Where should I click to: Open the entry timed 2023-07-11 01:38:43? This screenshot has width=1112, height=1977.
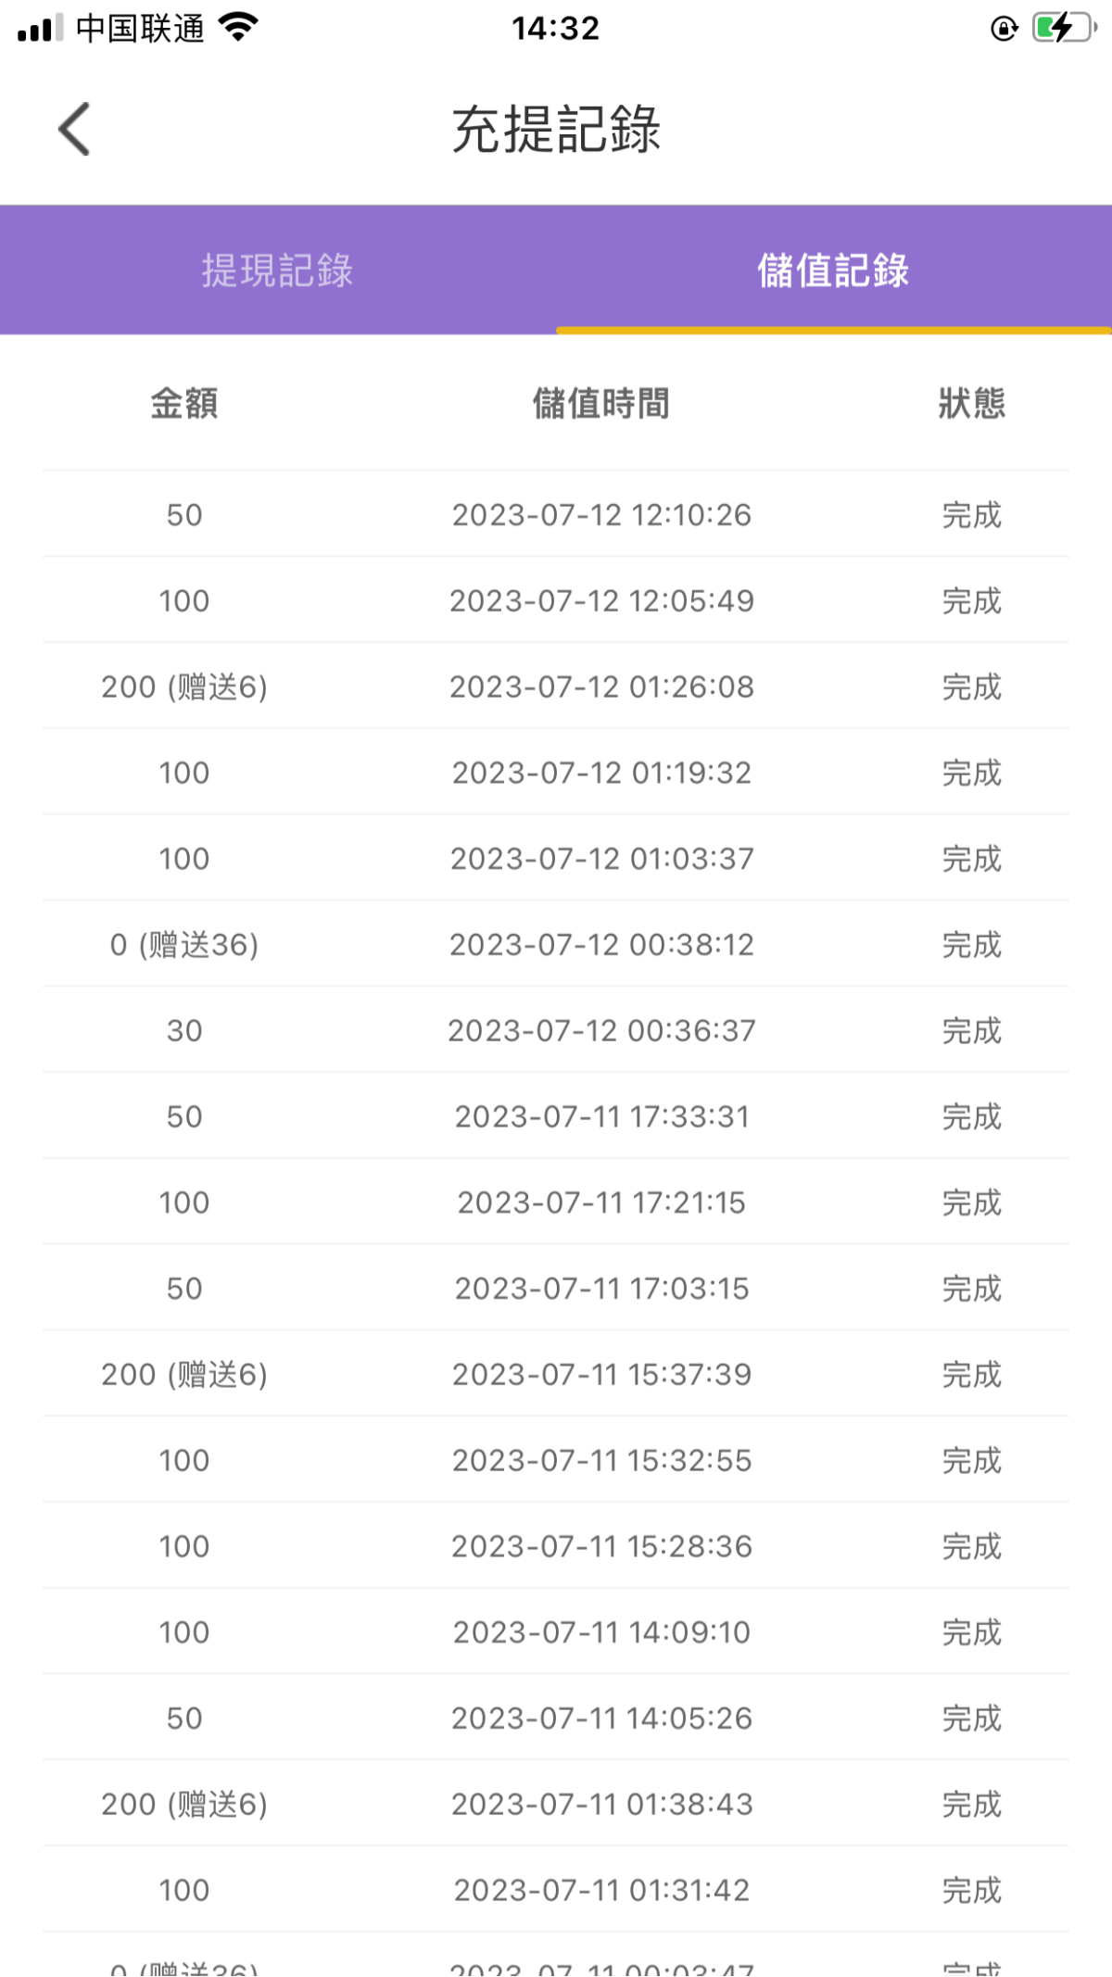pos(601,1805)
